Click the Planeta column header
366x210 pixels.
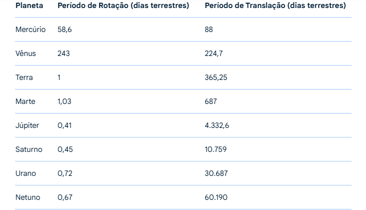[x=29, y=6]
